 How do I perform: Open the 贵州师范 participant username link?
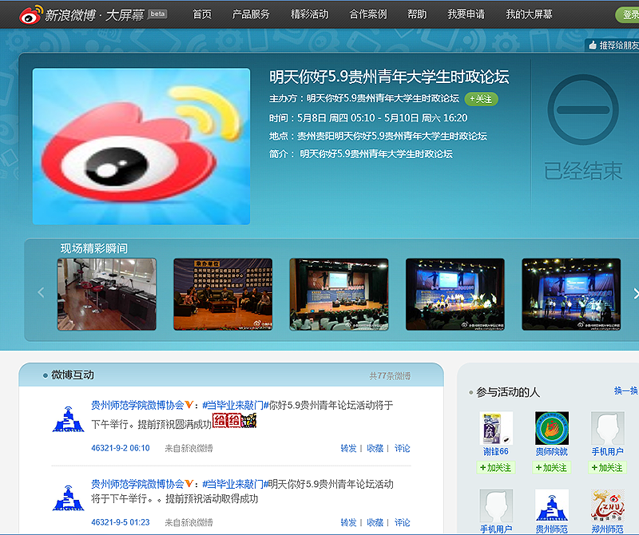click(552, 529)
